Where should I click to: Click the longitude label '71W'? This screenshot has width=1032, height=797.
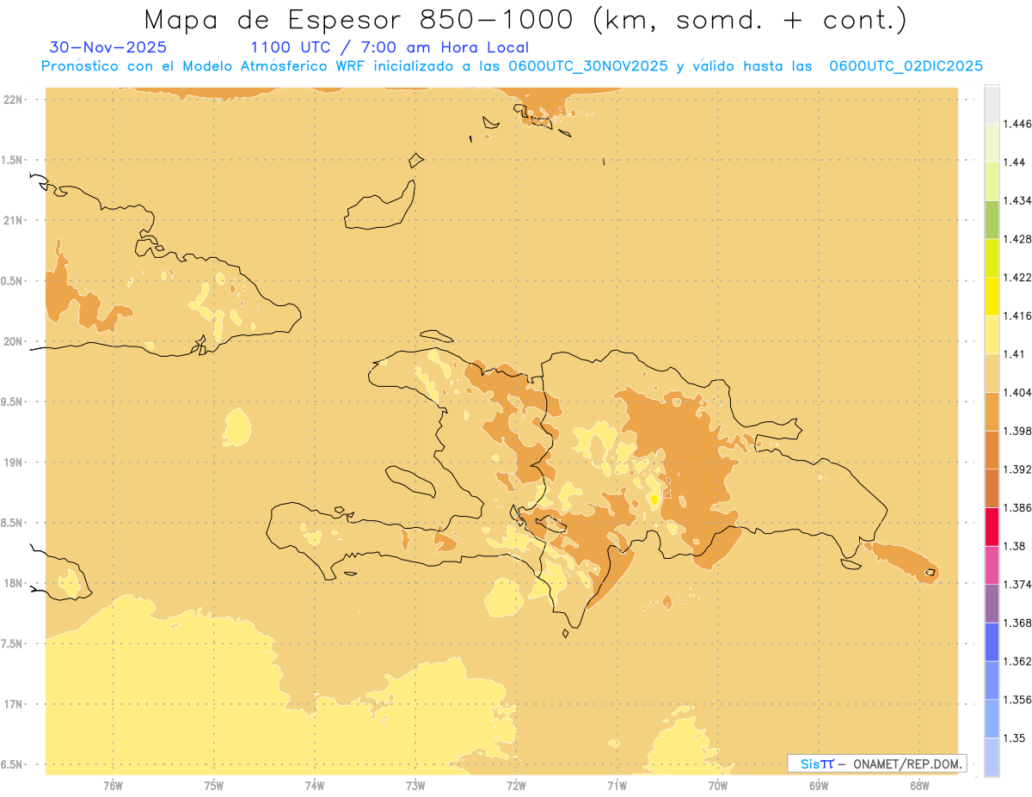617,785
